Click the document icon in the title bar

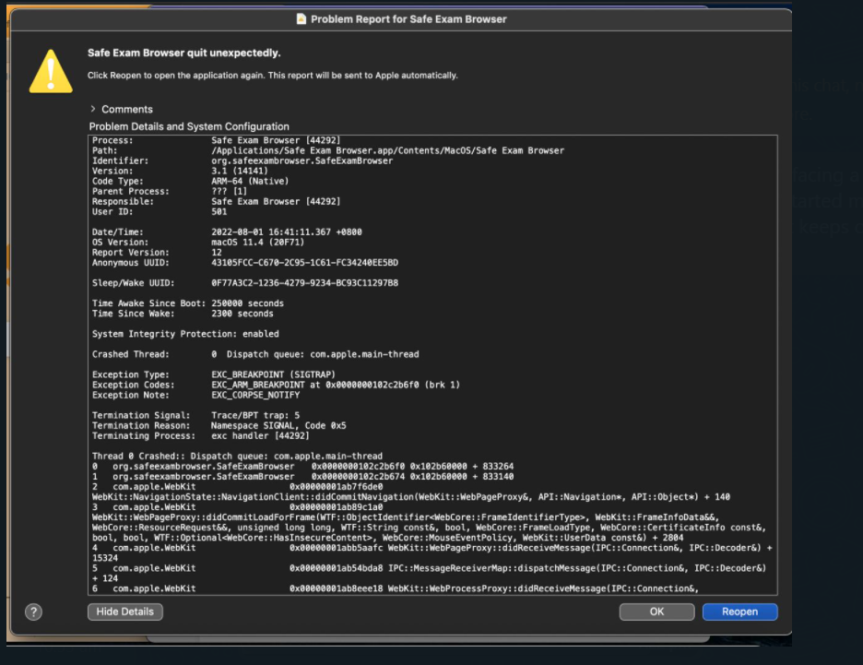301,18
